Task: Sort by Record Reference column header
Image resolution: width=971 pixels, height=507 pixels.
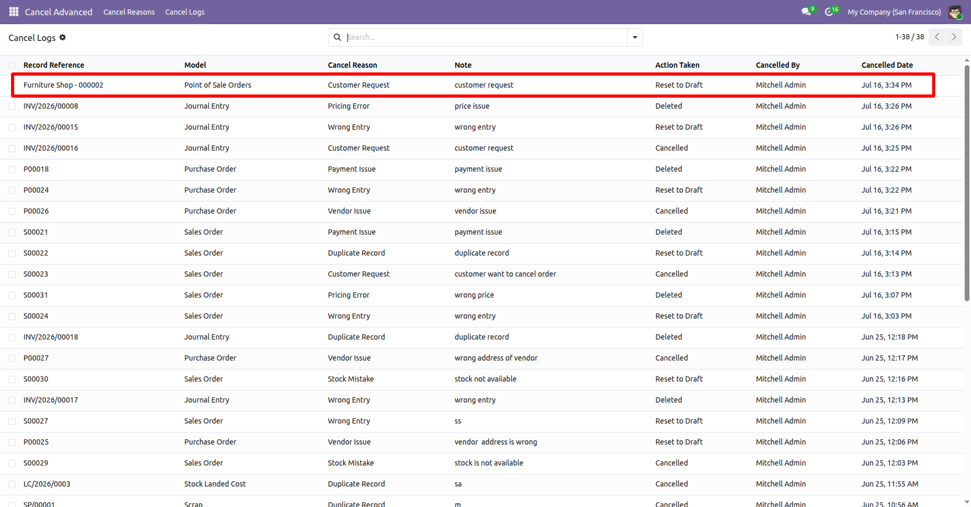Action: click(x=54, y=65)
